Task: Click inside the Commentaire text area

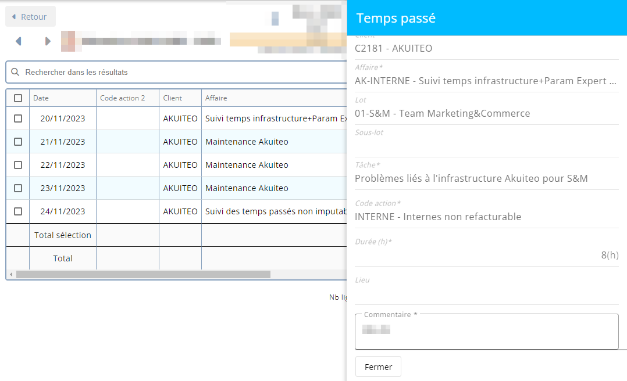Action: click(x=487, y=332)
